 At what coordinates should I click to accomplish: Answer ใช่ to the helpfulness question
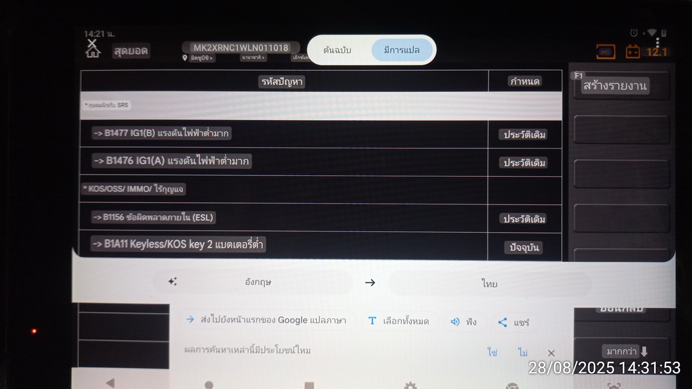click(x=492, y=352)
